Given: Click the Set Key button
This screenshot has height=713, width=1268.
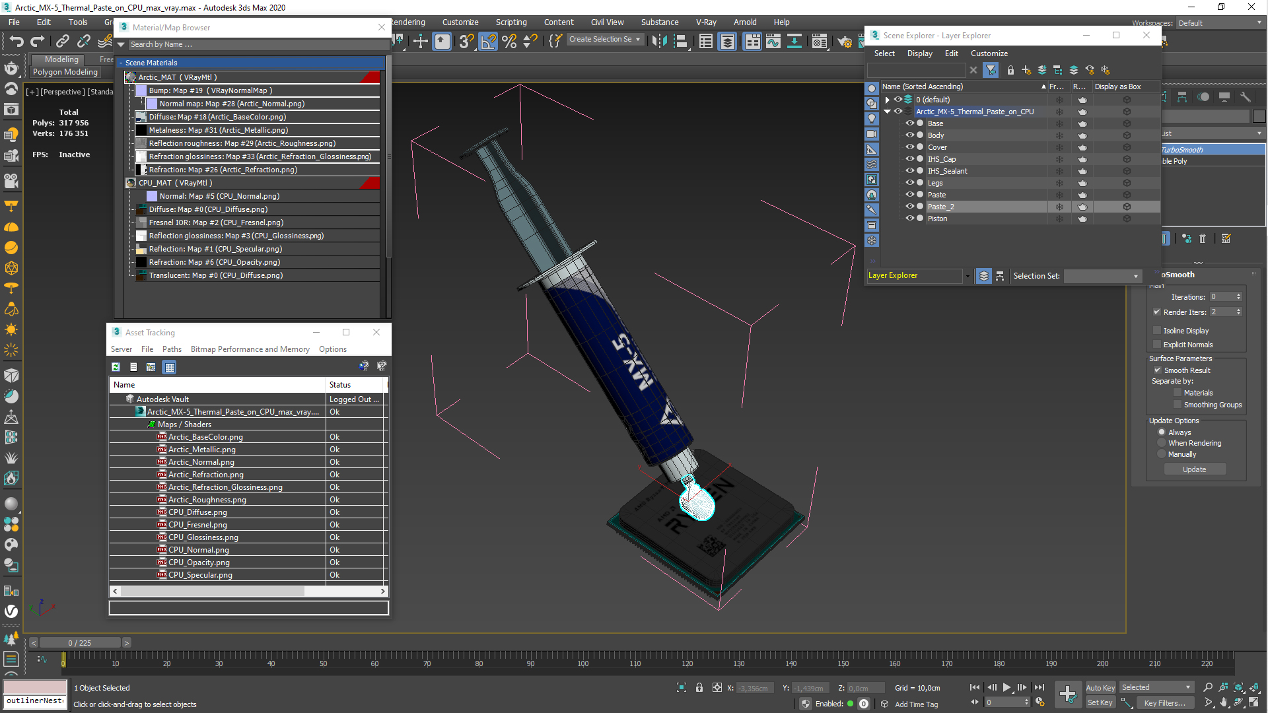Looking at the screenshot, I should [1100, 703].
